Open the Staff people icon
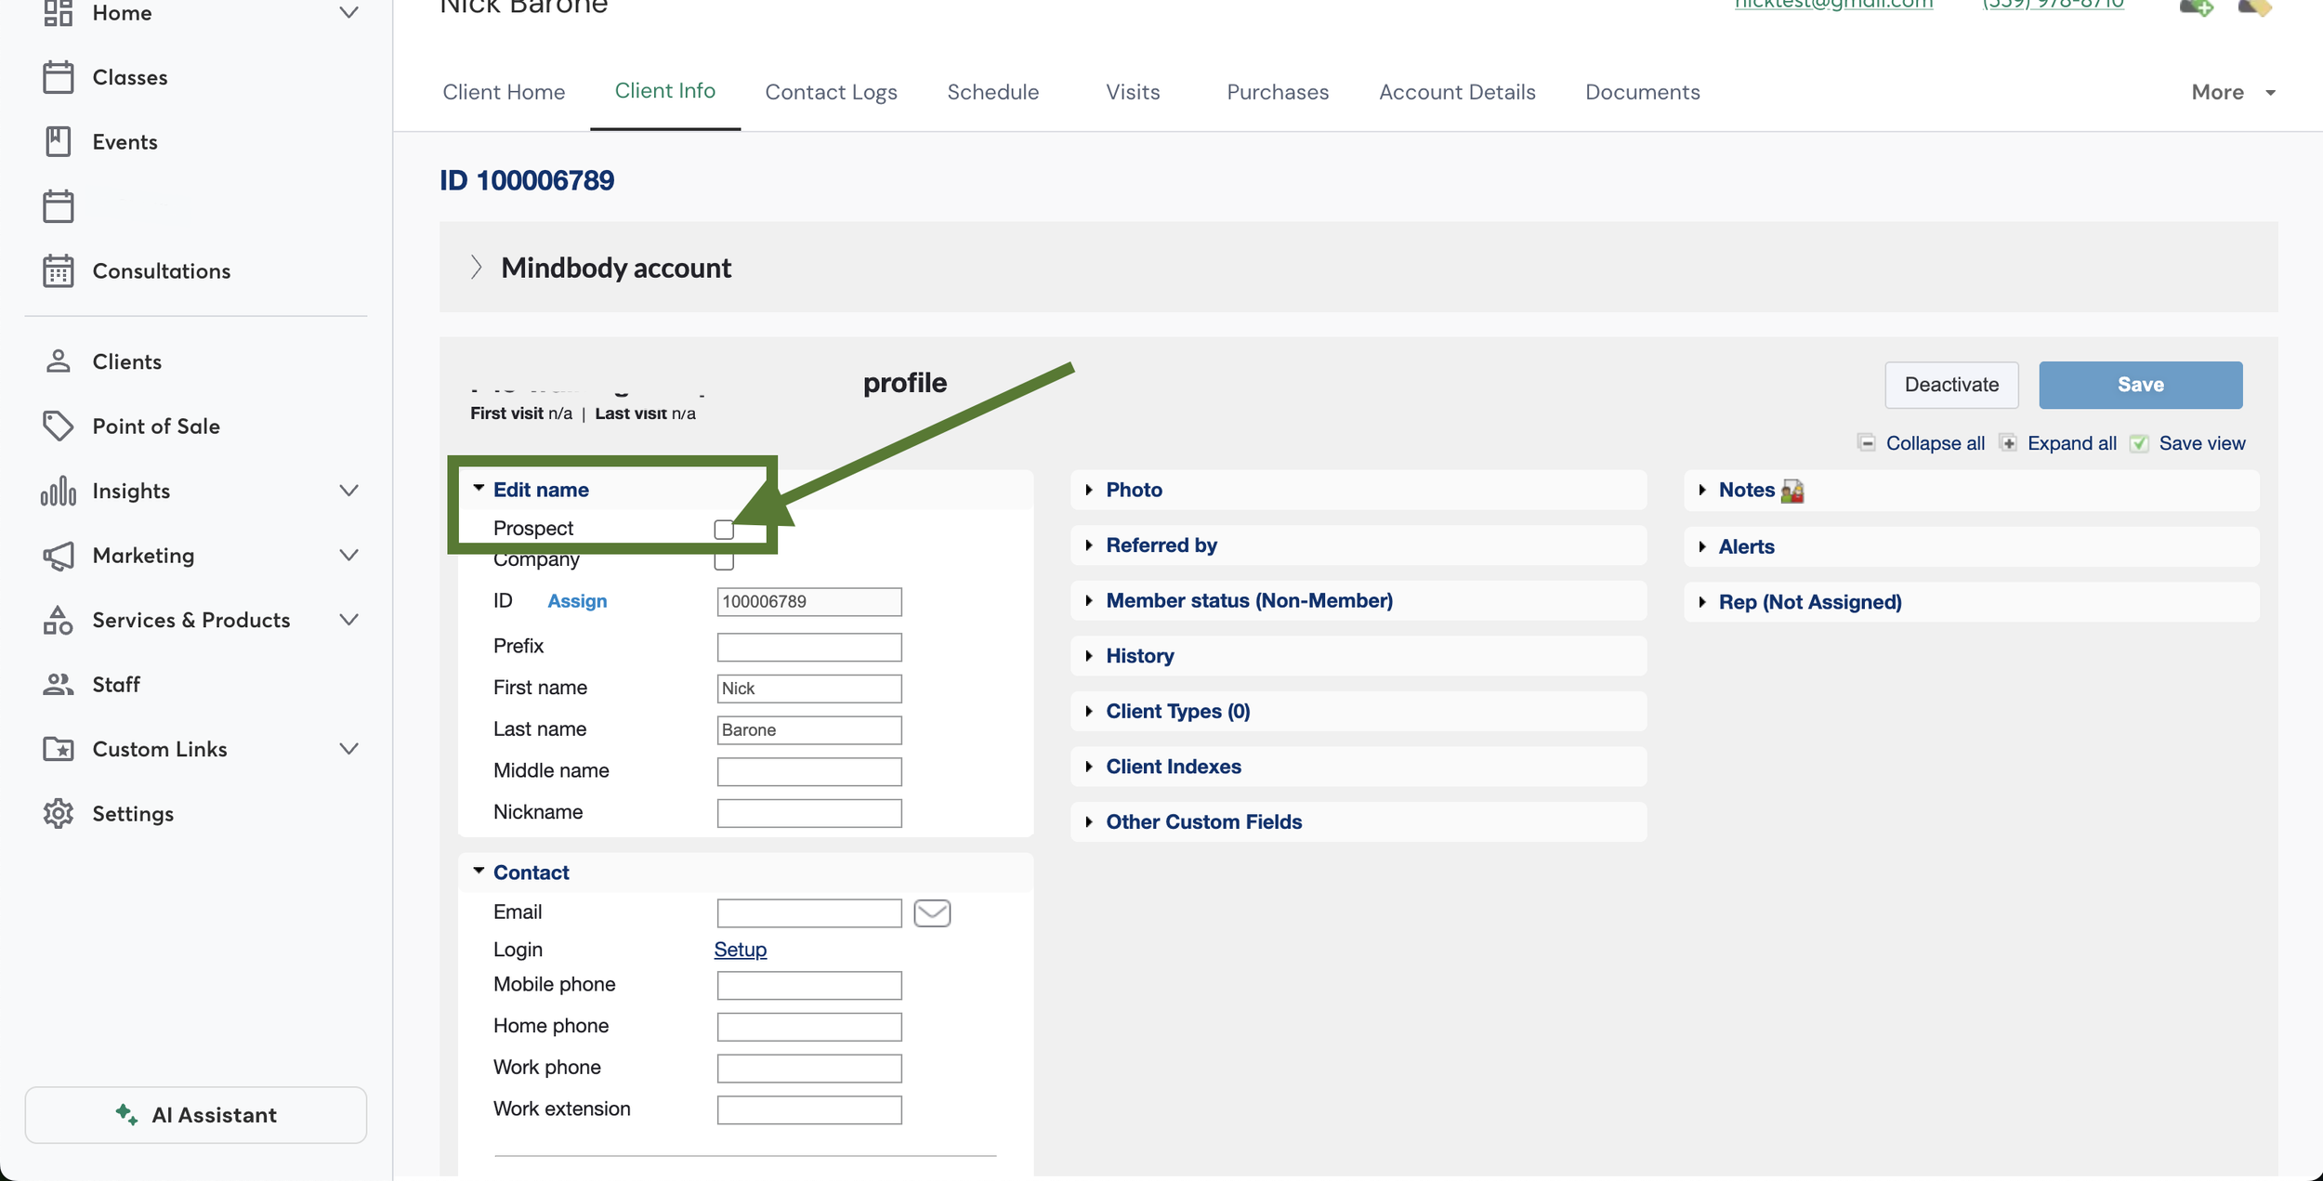The image size is (2323, 1181). [x=58, y=685]
